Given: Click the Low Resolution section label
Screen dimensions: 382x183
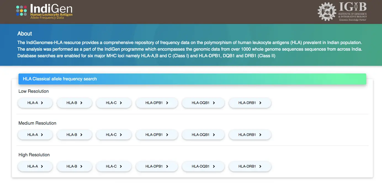Looking at the screenshot, I should point(33,91).
